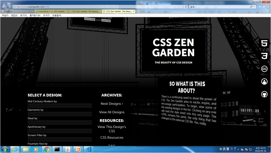Open the 도구(T) menu
Image resolution: width=271 pixels, height=153 pixels.
pyautogui.click(x=46, y=15)
